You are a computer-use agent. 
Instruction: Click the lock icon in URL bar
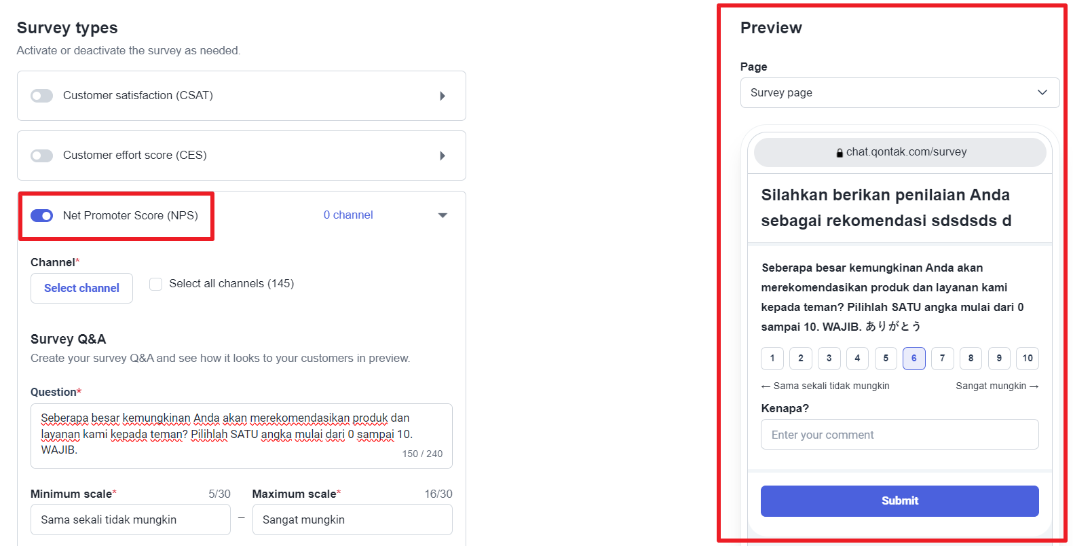(840, 153)
